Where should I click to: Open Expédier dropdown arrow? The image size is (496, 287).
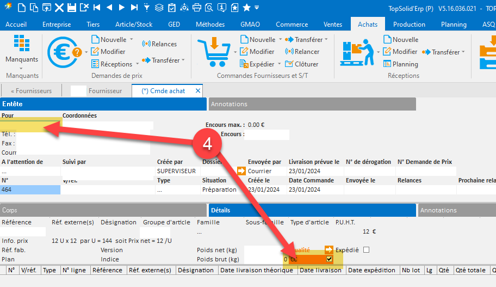[280, 64]
